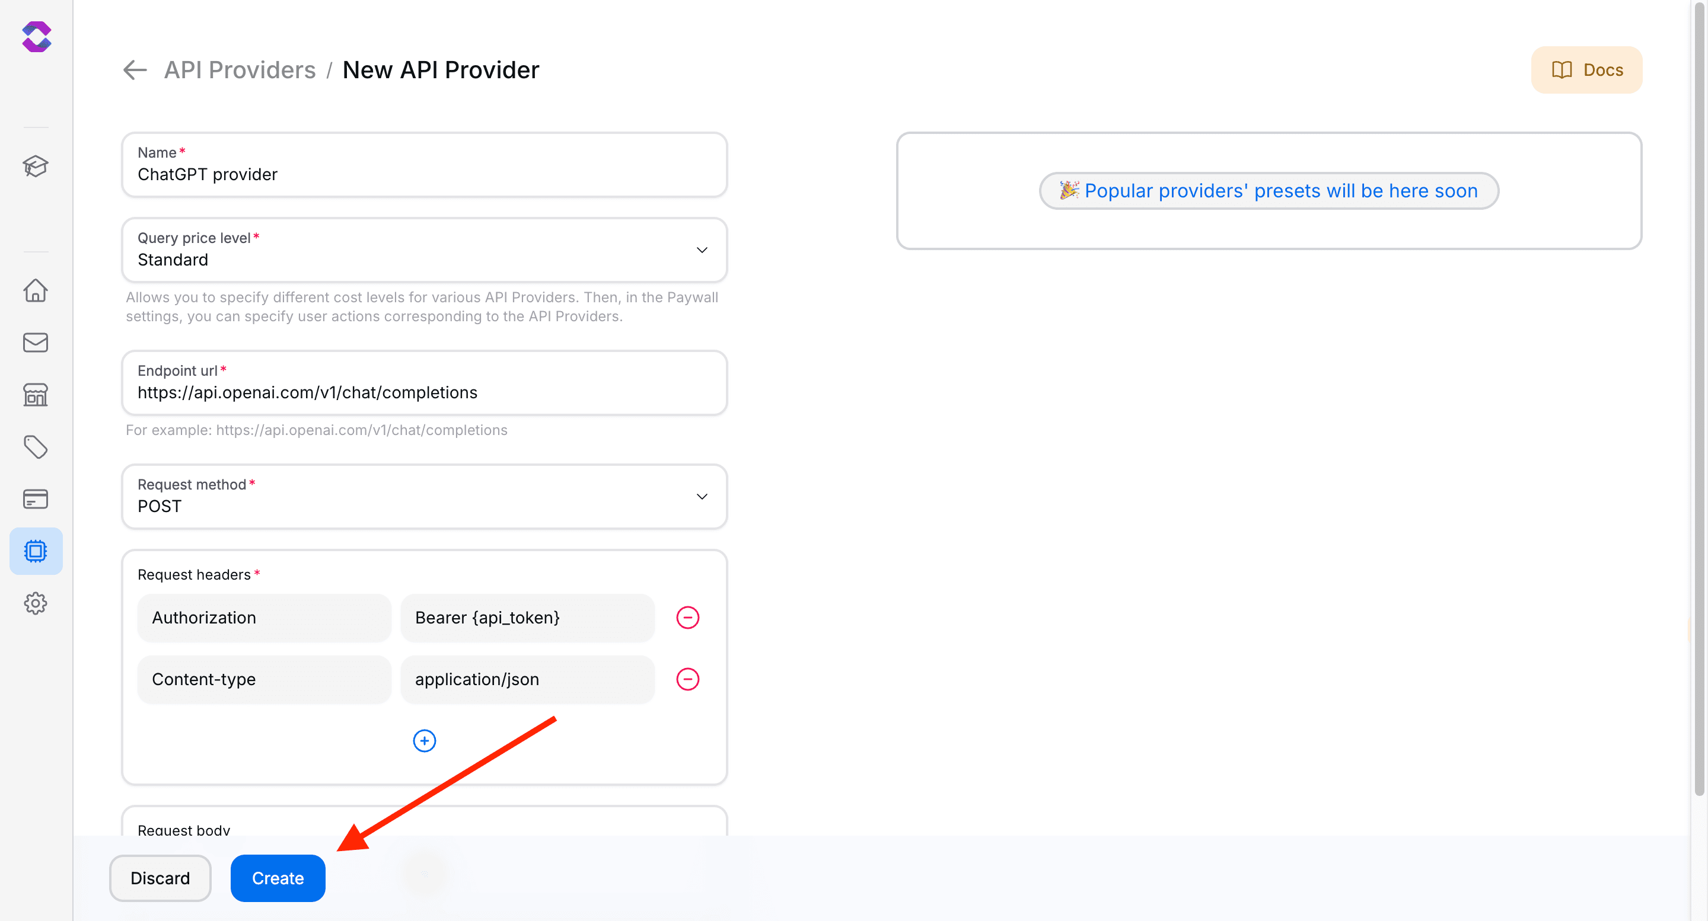This screenshot has width=1708, height=921.
Task: Remove the Authorization header with minus icon
Action: (x=688, y=617)
